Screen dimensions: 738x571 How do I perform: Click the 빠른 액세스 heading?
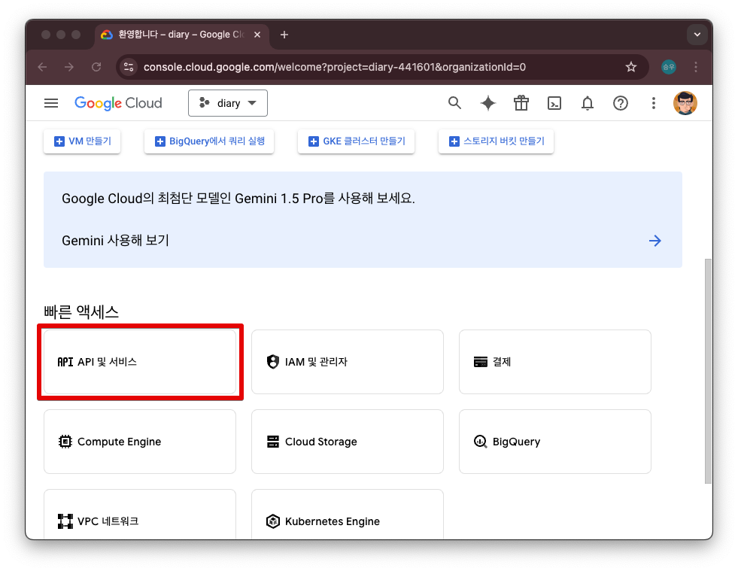click(81, 311)
